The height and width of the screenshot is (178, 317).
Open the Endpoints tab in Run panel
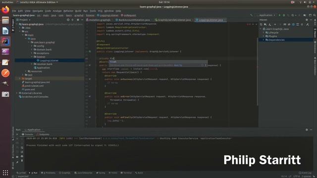[x=43, y=134]
